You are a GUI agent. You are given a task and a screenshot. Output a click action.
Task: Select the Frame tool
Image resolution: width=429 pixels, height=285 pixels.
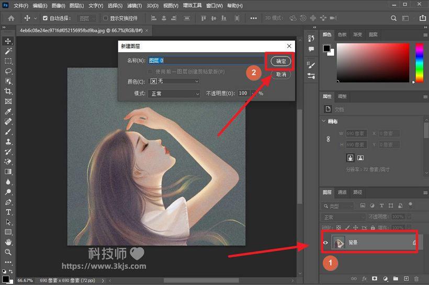click(x=8, y=101)
